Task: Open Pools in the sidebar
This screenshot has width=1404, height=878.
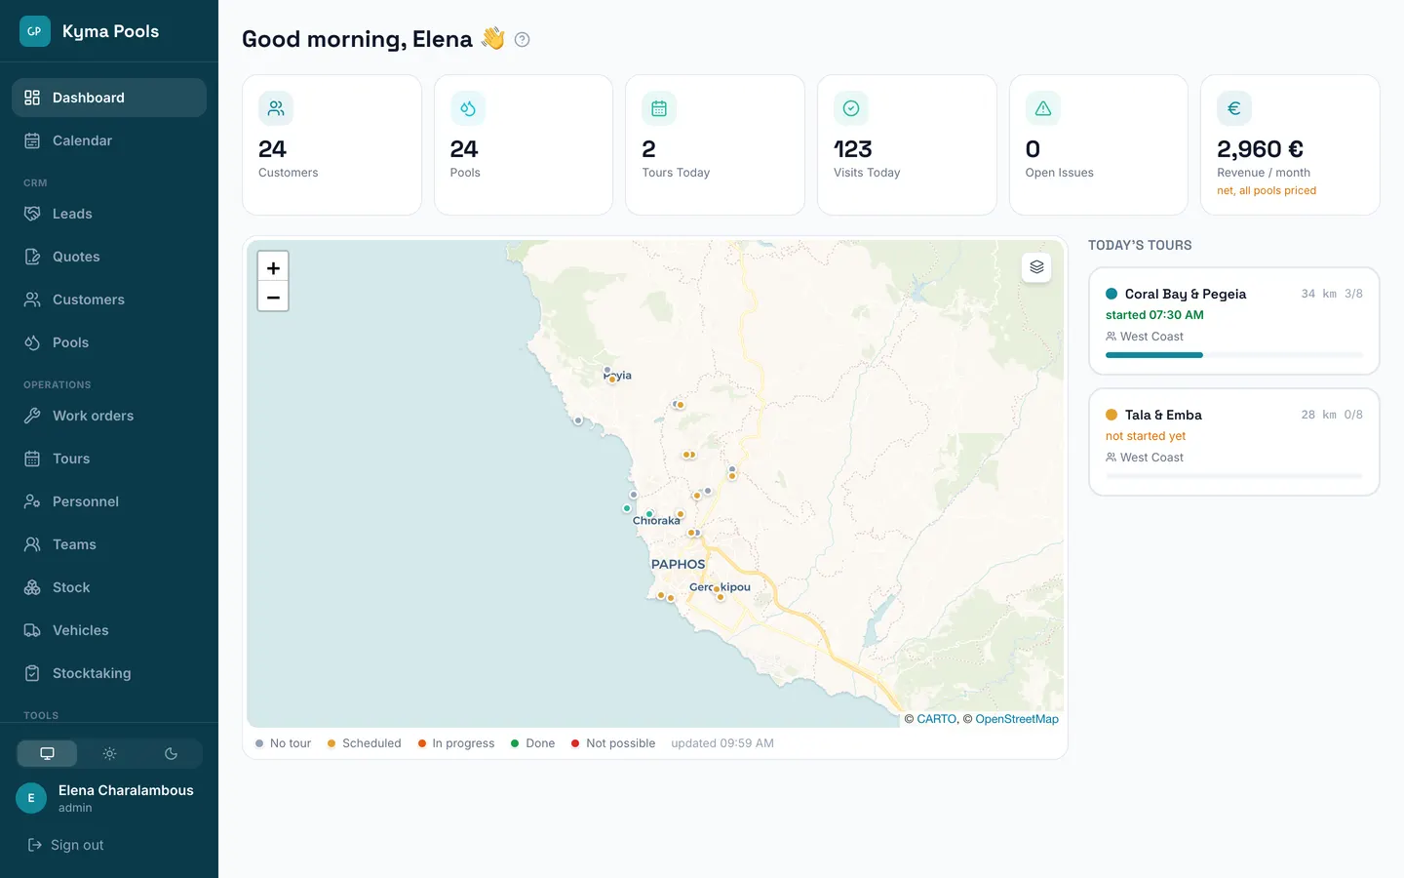Action: 109,342
